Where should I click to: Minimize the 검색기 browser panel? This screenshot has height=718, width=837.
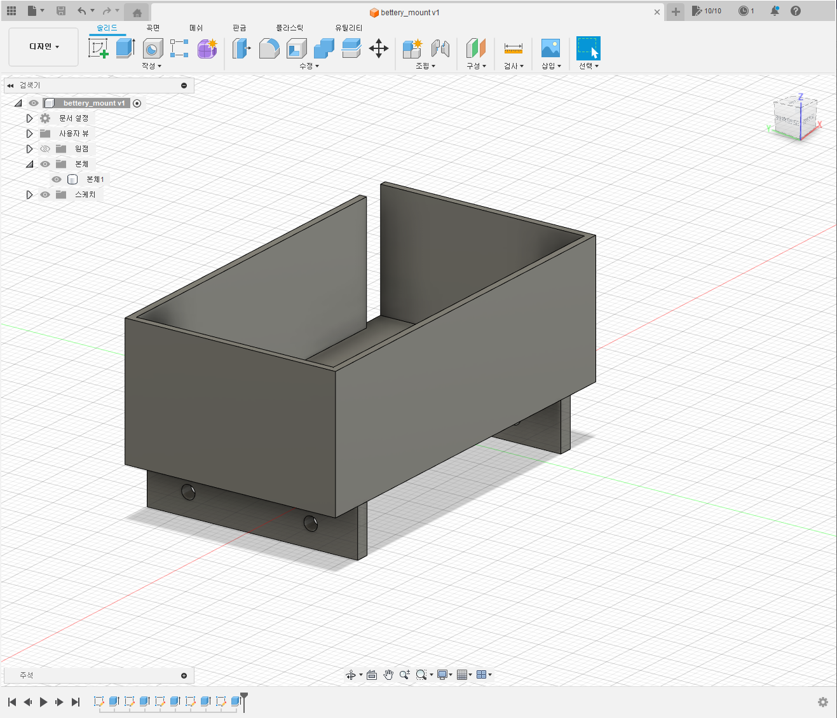pos(184,85)
